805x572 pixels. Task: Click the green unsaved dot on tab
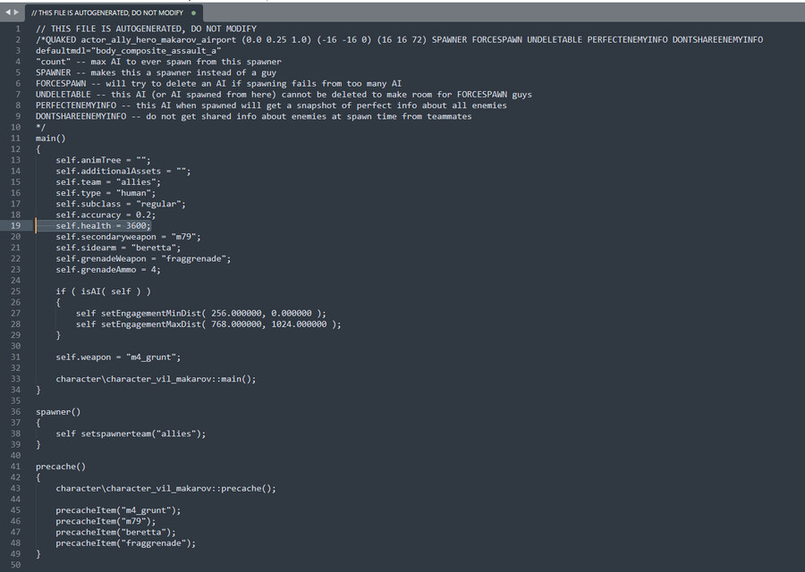[193, 13]
